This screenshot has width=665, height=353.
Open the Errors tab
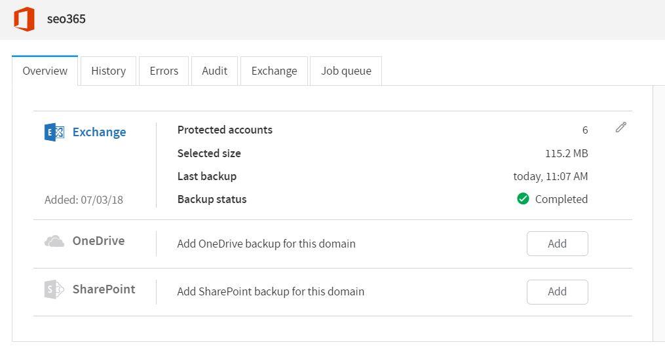(164, 71)
